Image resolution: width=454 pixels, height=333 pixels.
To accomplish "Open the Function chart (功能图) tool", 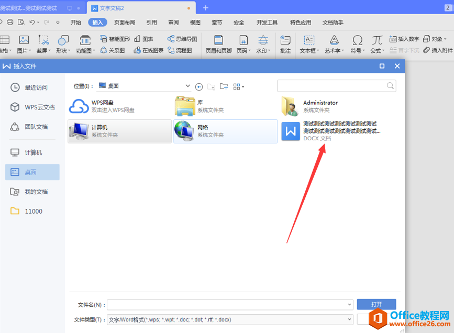I will point(85,45).
